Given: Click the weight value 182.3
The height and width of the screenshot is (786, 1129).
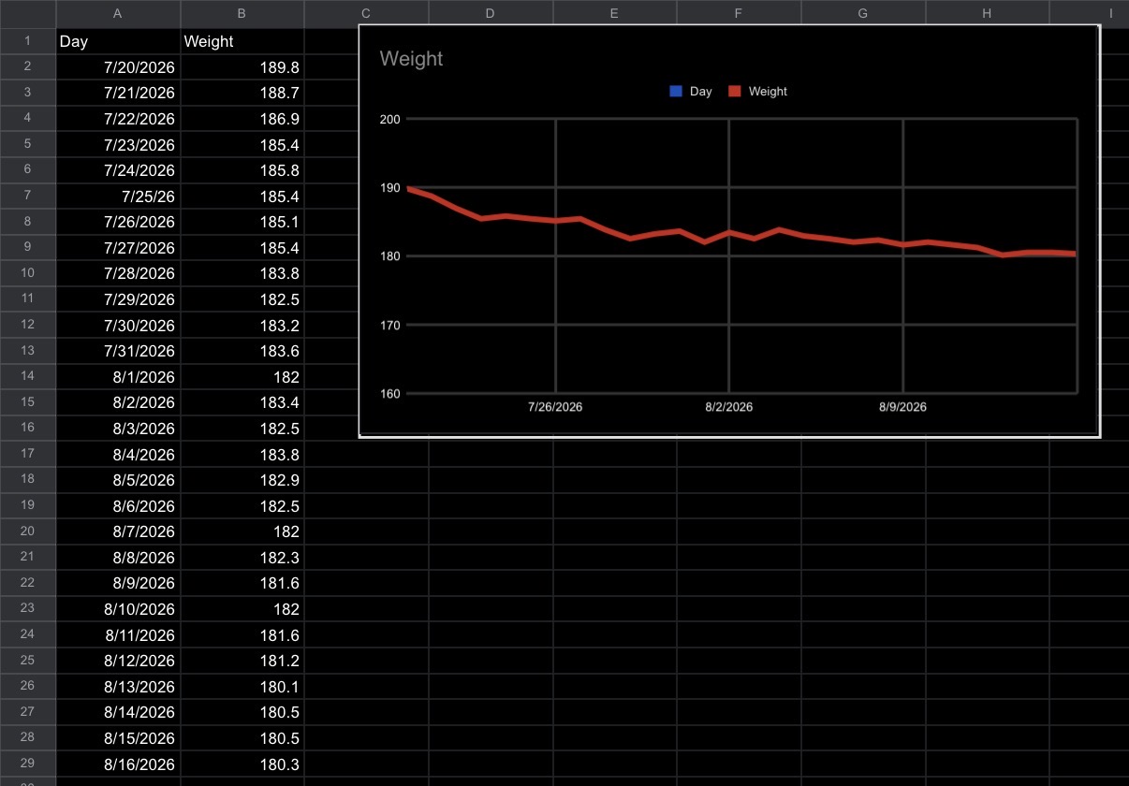Looking at the screenshot, I should pyautogui.click(x=242, y=557).
